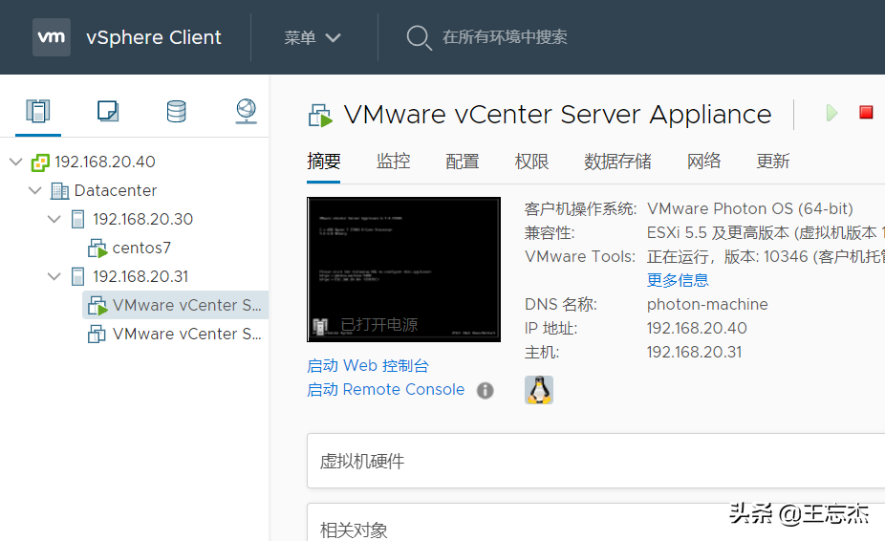Click the Remote Console info icon
Image resolution: width=885 pixels, height=541 pixels.
tap(485, 390)
